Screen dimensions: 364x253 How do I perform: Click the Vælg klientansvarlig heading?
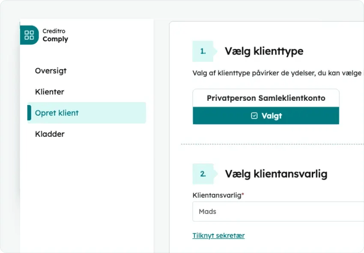(x=276, y=174)
